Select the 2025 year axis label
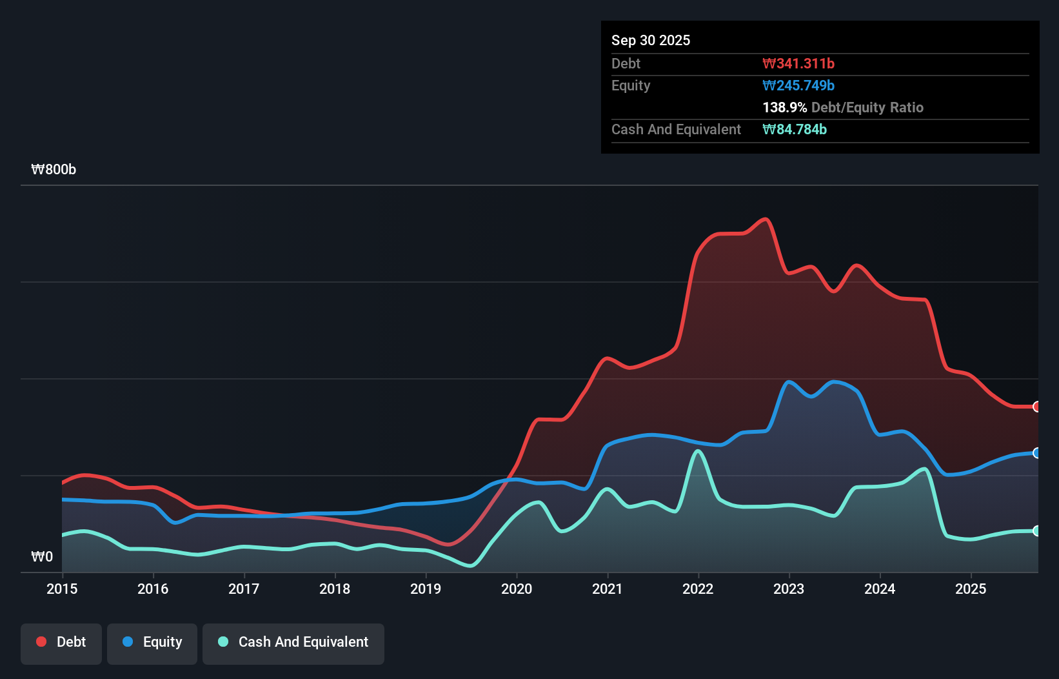 (972, 589)
